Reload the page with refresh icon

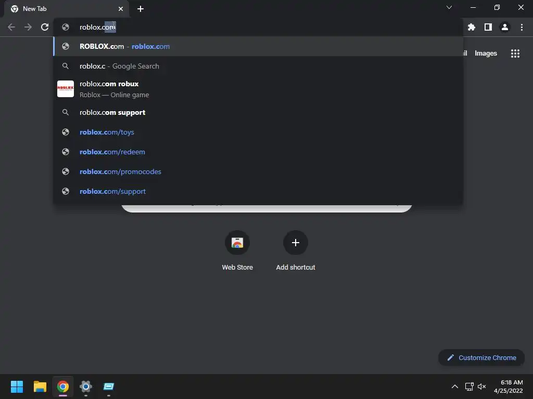[x=45, y=27]
